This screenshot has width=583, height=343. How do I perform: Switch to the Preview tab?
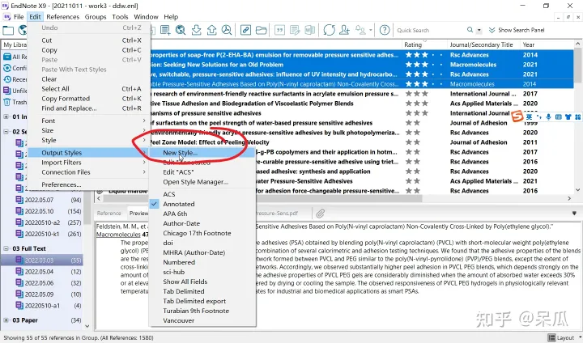(x=138, y=214)
